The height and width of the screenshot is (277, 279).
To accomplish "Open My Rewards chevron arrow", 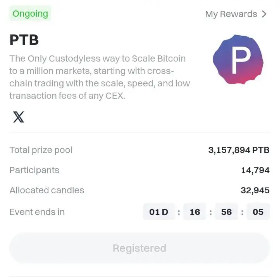I will tap(264, 14).
